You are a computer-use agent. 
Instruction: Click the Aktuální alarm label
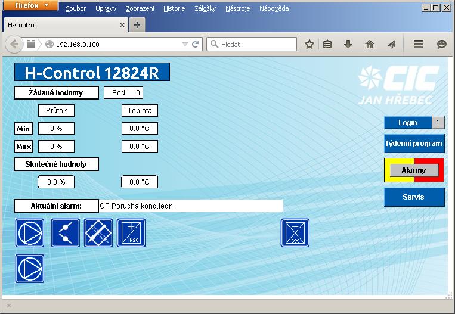point(56,206)
